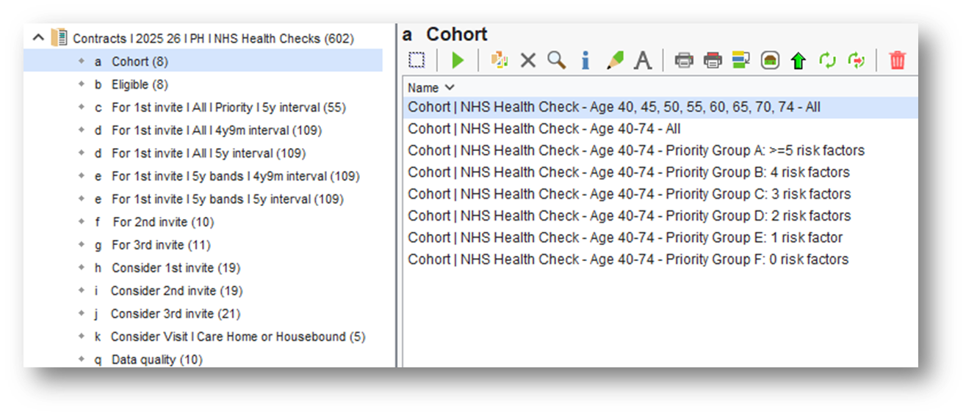Click the dotted select-all rectangle icon
966x415 pixels.
click(x=417, y=60)
